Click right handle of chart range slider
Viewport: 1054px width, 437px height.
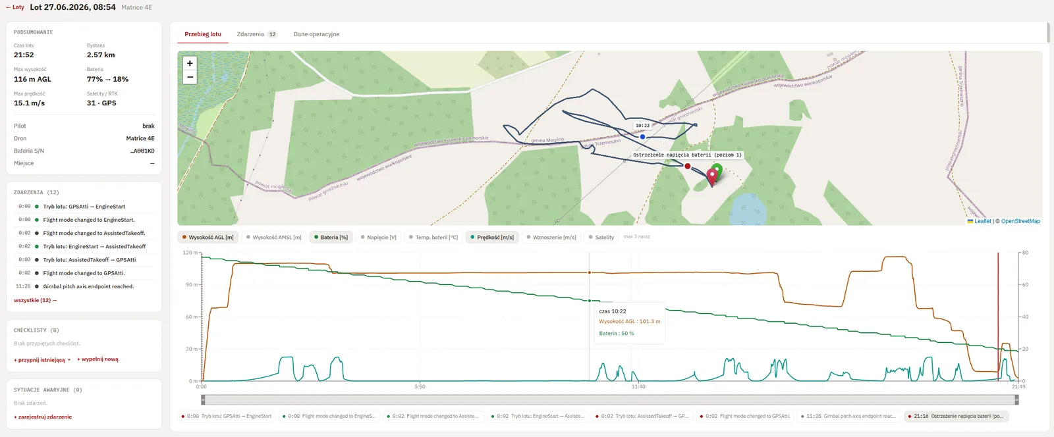[x=1017, y=399]
